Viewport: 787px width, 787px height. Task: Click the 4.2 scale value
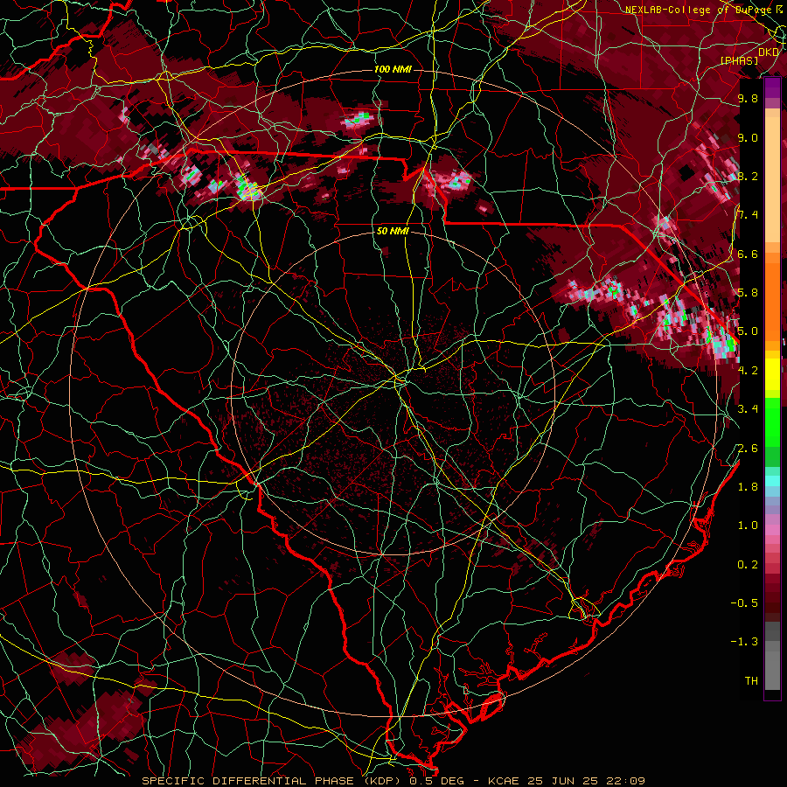coord(748,371)
